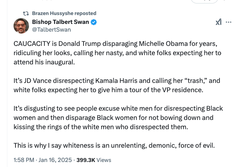Open the Bishop Talbert Swan display name
Image resolution: width=235 pixels, height=167 pixels.
click(60, 22)
